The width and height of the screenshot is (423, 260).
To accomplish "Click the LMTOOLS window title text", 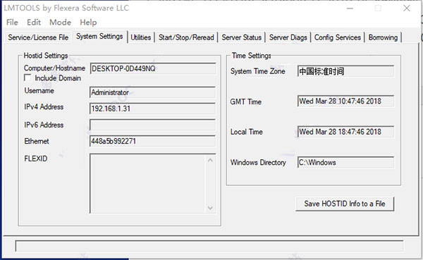I will pos(66,8).
